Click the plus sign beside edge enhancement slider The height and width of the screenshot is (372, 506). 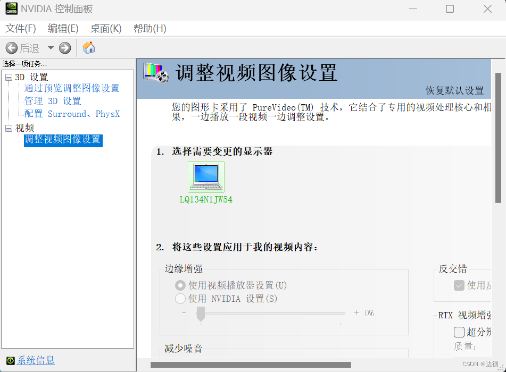tap(356, 312)
